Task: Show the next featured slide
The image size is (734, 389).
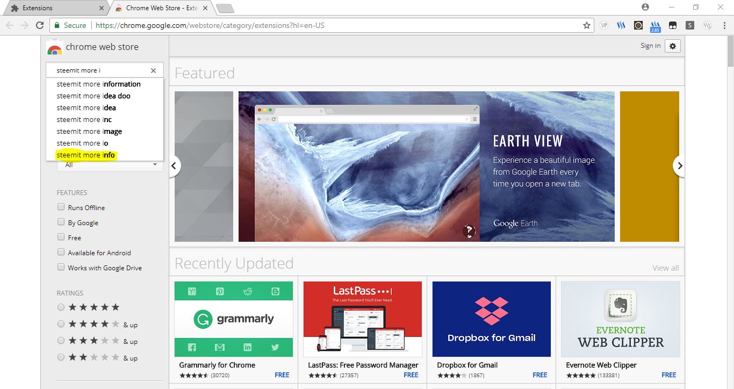Action: pyautogui.click(x=680, y=166)
